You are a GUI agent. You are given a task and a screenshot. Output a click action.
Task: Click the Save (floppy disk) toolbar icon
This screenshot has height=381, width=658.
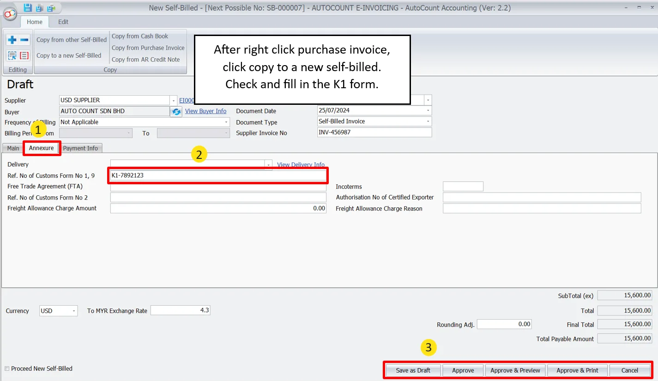[x=28, y=7]
